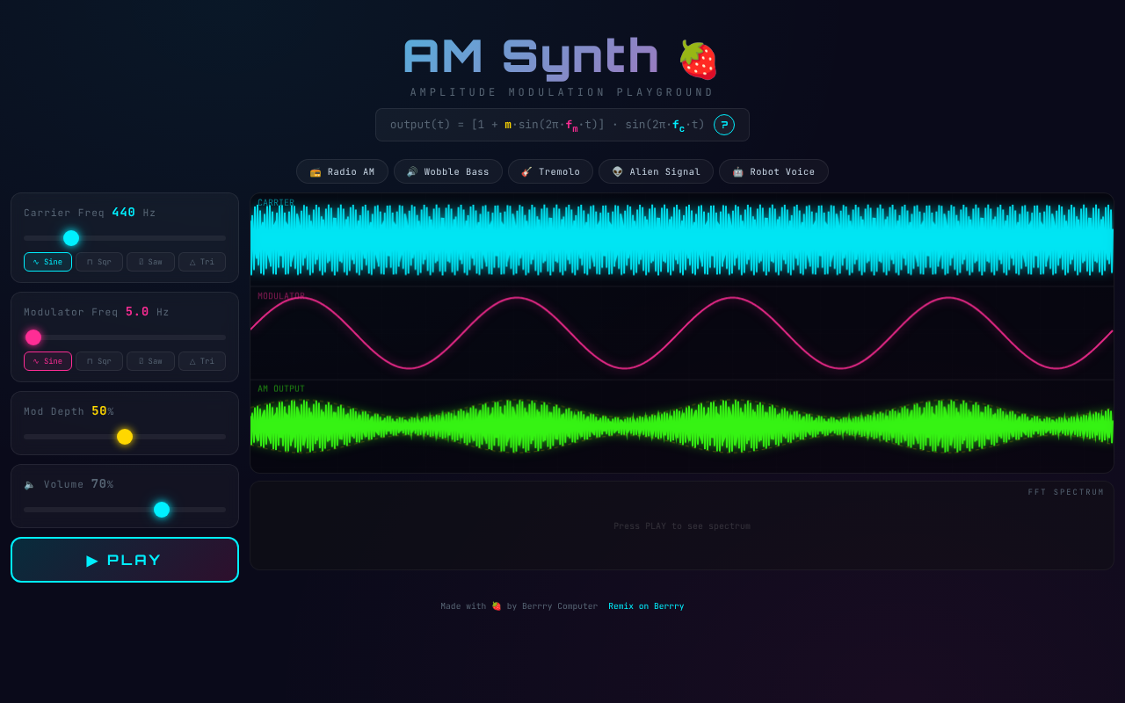Click the guitar icon on the Tremolo preset
The height and width of the screenshot is (703, 1125).
pos(525,171)
